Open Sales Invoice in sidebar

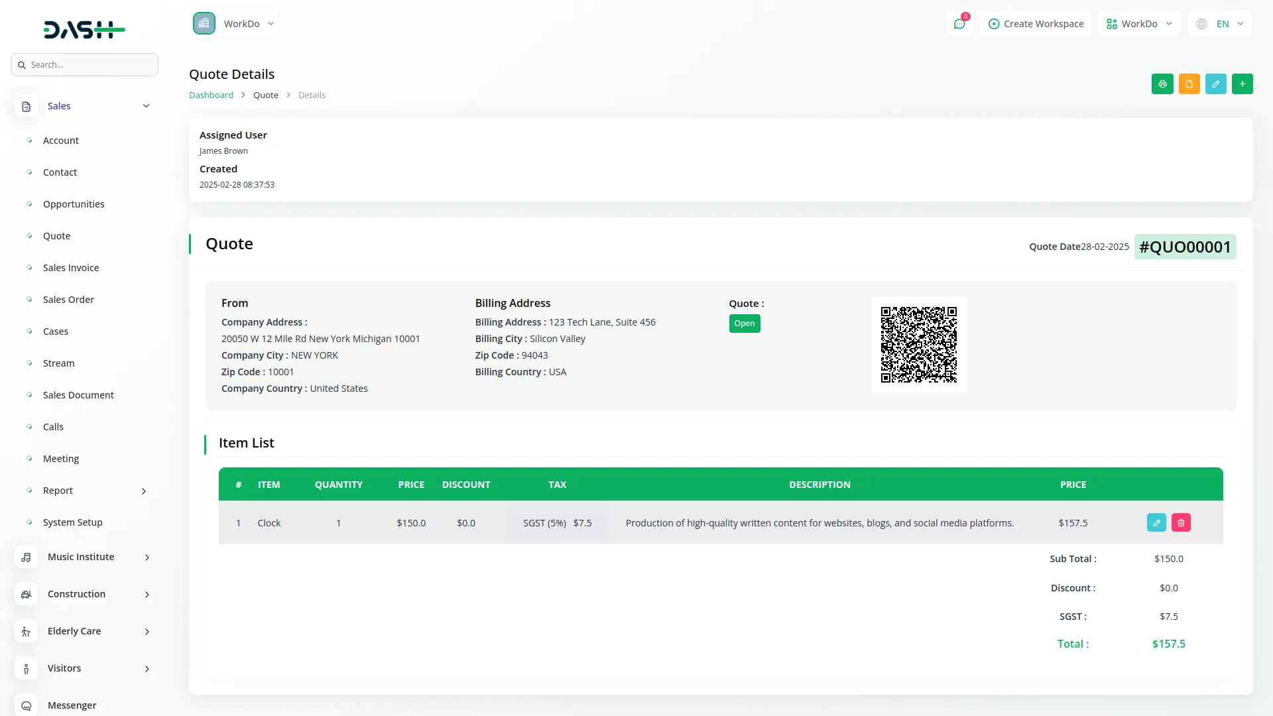click(x=71, y=268)
